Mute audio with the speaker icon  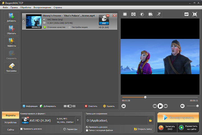pyautogui.click(x=182, y=106)
